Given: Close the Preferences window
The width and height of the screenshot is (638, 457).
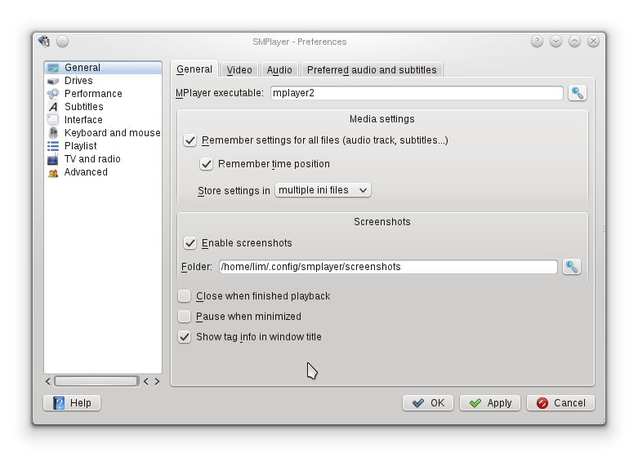Looking at the screenshot, I should pyautogui.click(x=593, y=42).
